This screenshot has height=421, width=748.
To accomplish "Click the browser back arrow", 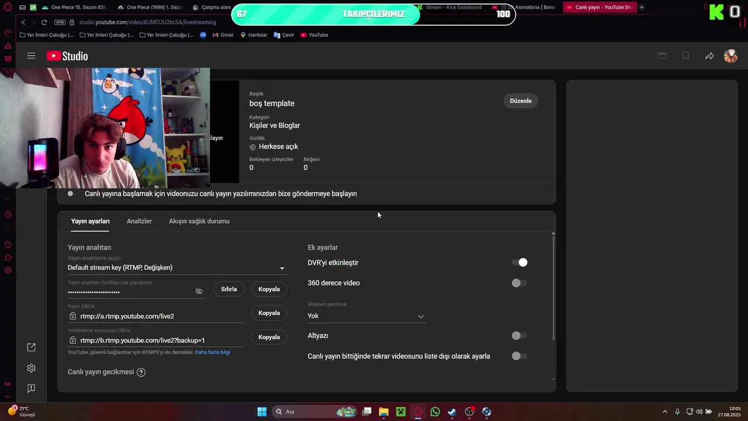I will click(23, 22).
